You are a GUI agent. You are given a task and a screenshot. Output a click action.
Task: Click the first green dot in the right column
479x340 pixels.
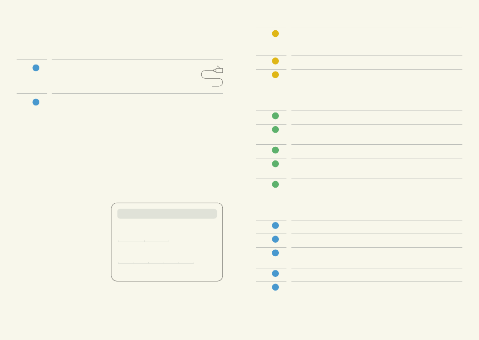pyautogui.click(x=275, y=116)
